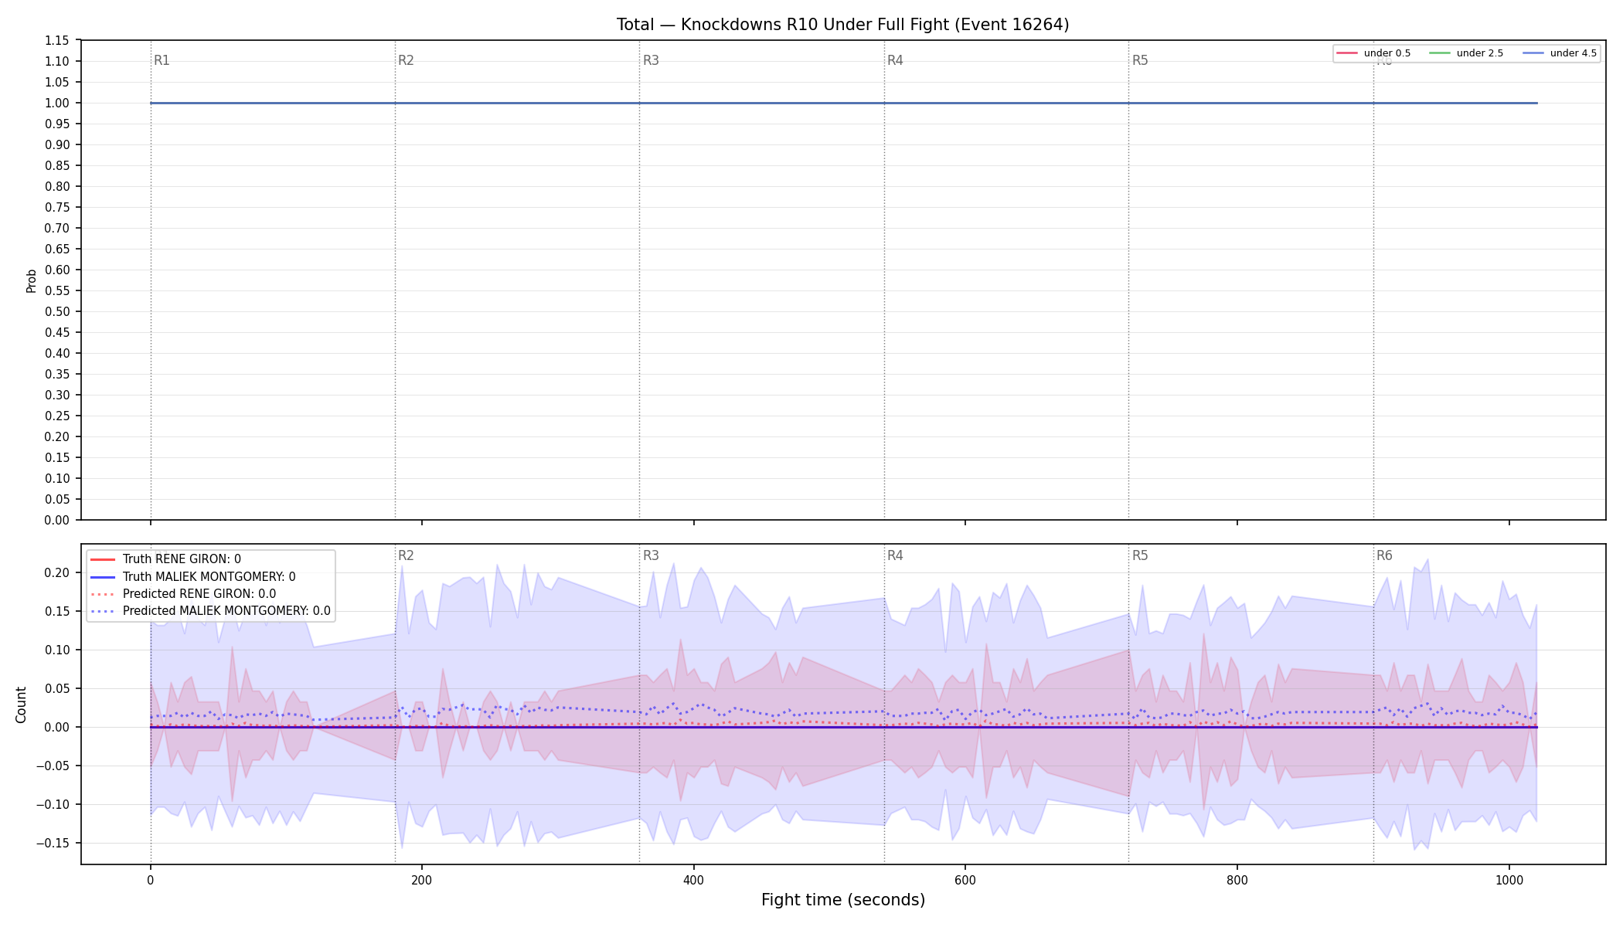This screenshot has width=1623, height=927.
Task: Click the "Count" y-axis label
Action: pyautogui.click(x=21, y=705)
